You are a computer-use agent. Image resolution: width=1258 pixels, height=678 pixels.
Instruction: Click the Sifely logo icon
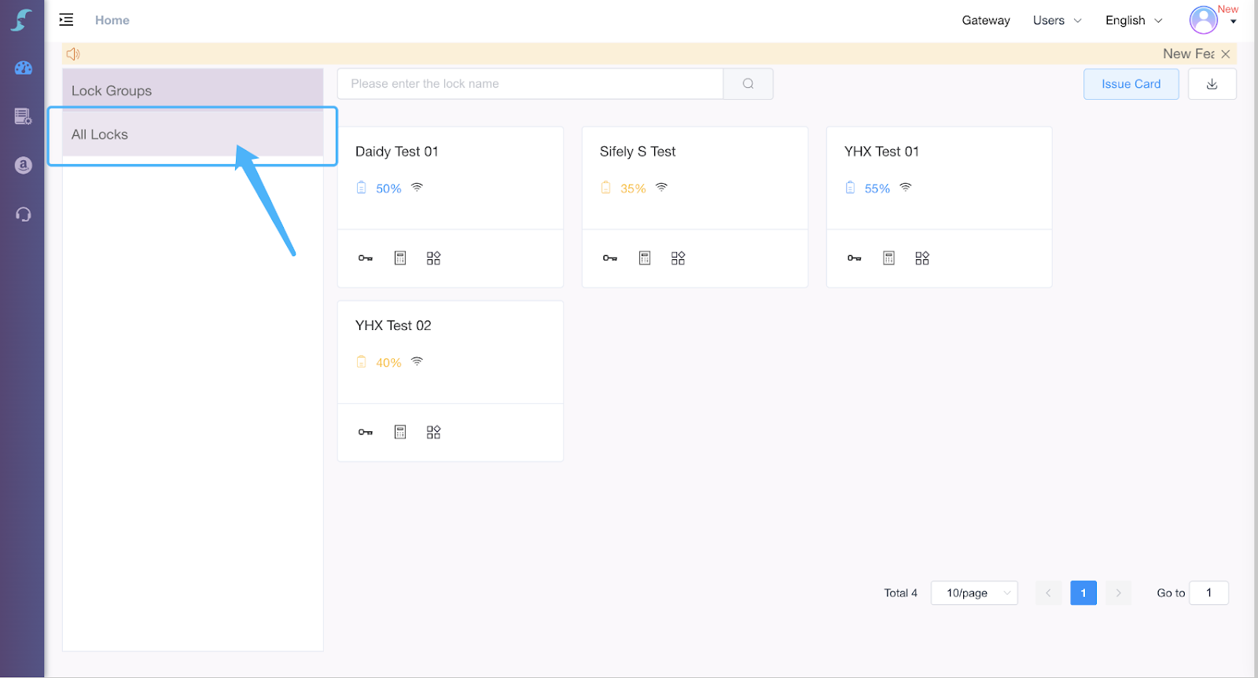[x=22, y=20]
